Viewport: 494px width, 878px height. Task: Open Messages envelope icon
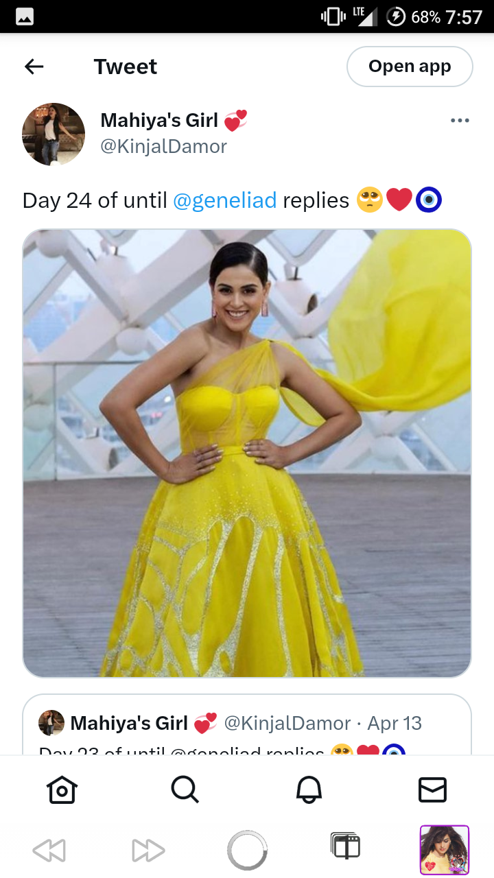point(432,790)
